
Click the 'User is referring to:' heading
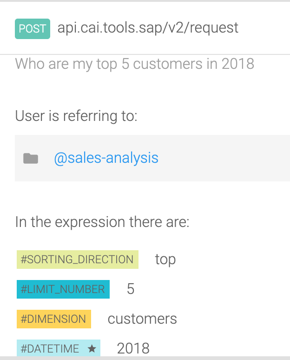tap(76, 115)
